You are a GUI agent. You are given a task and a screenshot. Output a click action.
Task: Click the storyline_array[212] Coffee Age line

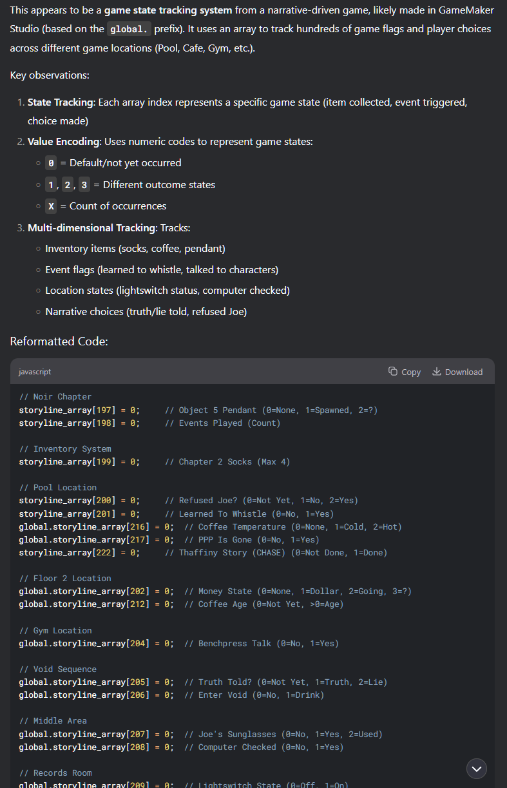(x=181, y=604)
